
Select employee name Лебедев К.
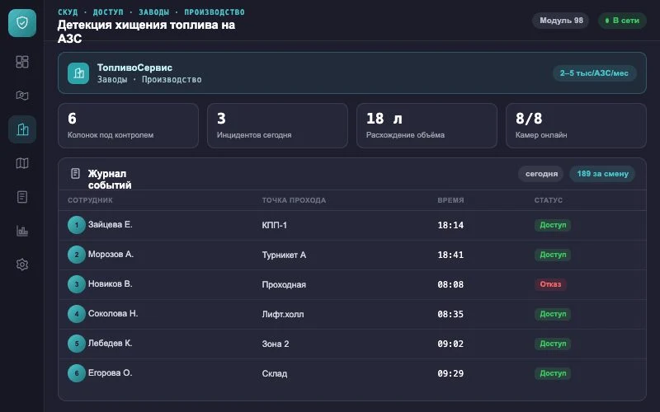point(111,343)
